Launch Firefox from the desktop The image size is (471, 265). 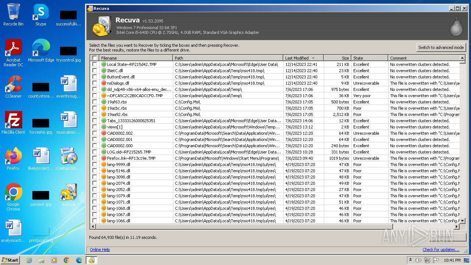[x=13, y=159]
